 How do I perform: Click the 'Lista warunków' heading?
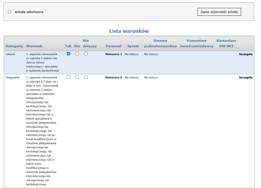(x=129, y=31)
